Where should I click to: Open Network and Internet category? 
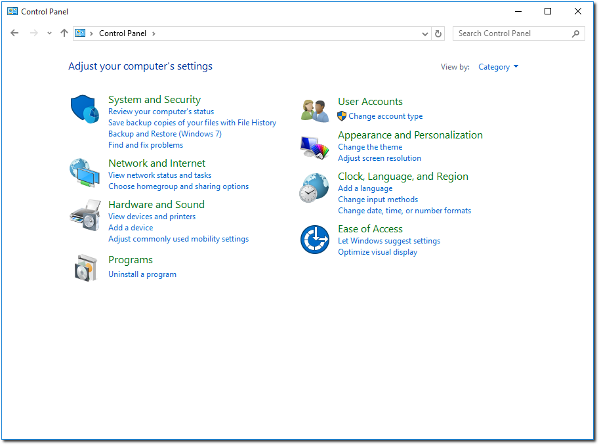coord(157,163)
